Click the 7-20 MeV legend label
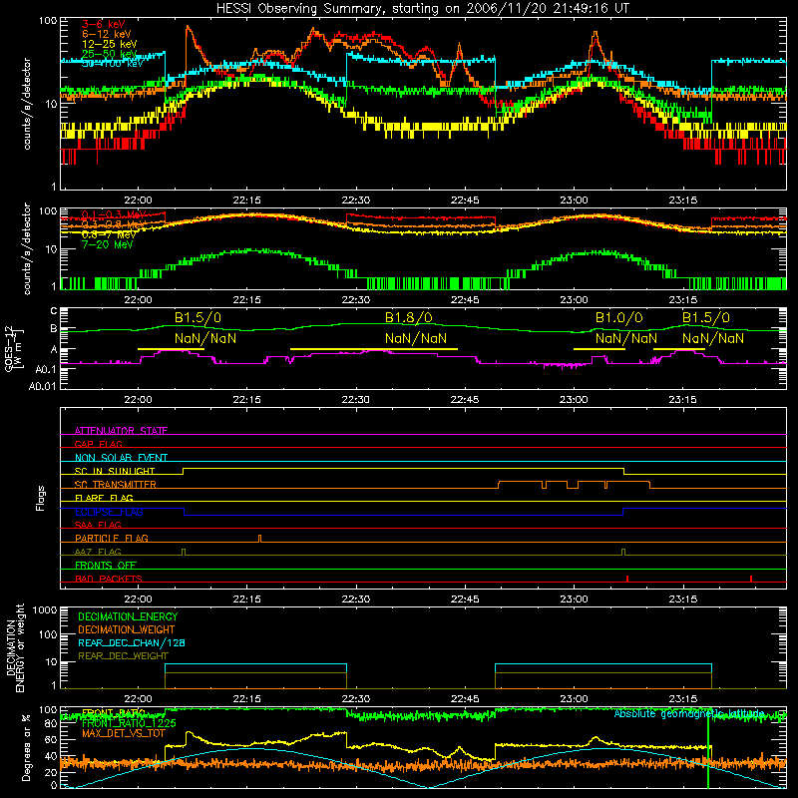798x798 pixels. coord(108,244)
